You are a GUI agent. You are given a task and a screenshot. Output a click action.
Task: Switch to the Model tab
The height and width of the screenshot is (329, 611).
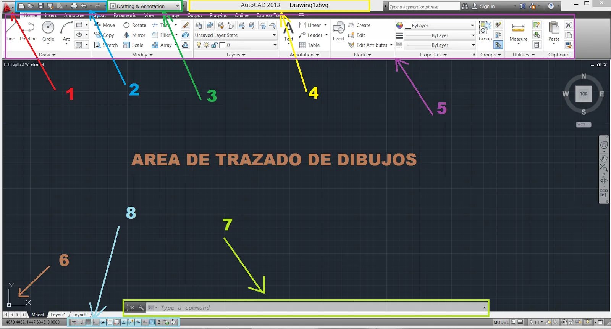tap(38, 315)
